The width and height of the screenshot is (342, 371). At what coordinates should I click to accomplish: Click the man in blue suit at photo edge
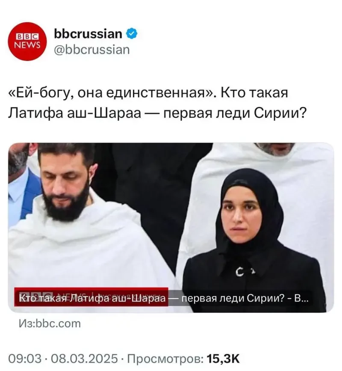coord(21,189)
